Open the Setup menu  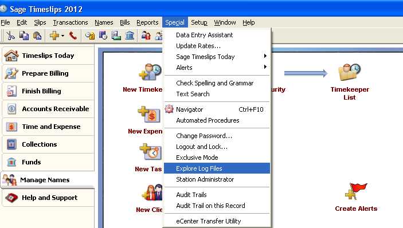point(199,22)
